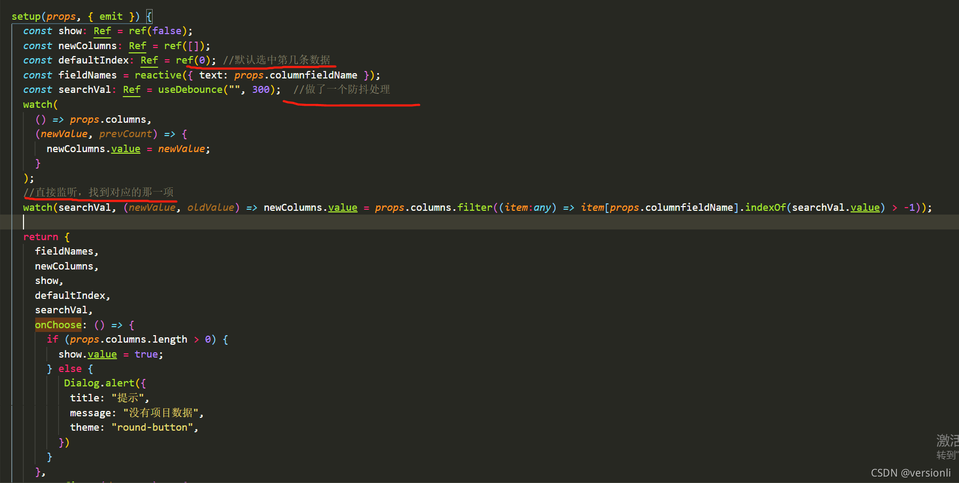Select the highlighted onChoose property
Viewport: 959px width, 483px height.
point(58,324)
